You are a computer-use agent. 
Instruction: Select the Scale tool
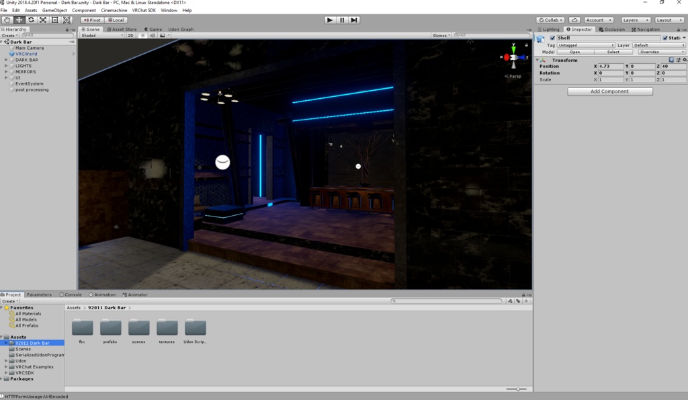43,20
